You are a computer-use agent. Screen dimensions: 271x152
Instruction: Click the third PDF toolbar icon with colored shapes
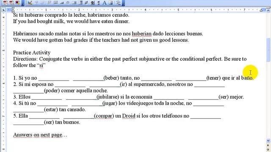17,3
